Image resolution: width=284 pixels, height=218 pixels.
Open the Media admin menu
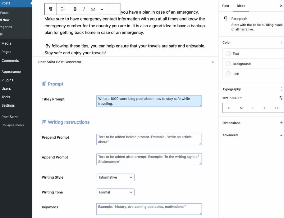(x=6, y=43)
